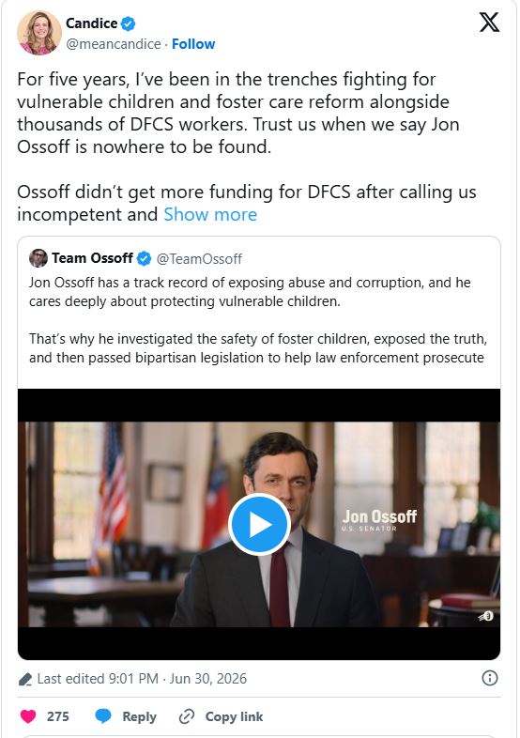Click the Candice display name
Screen dimensions: 520x738
(x=92, y=23)
